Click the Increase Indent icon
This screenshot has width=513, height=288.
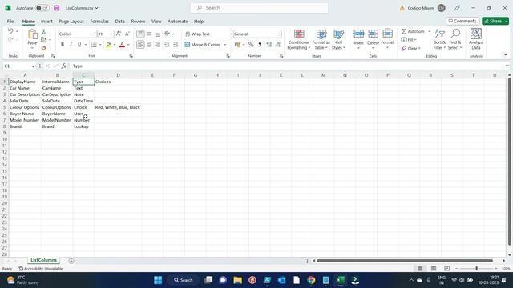(x=176, y=45)
